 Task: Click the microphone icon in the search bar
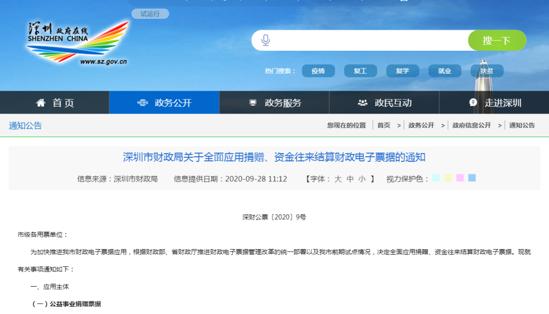click(265, 40)
